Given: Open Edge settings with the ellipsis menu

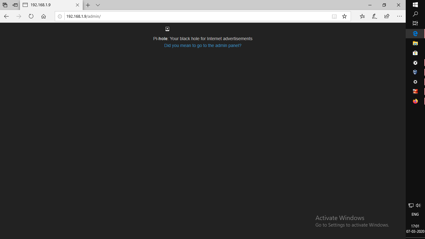Looking at the screenshot, I should (399, 16).
